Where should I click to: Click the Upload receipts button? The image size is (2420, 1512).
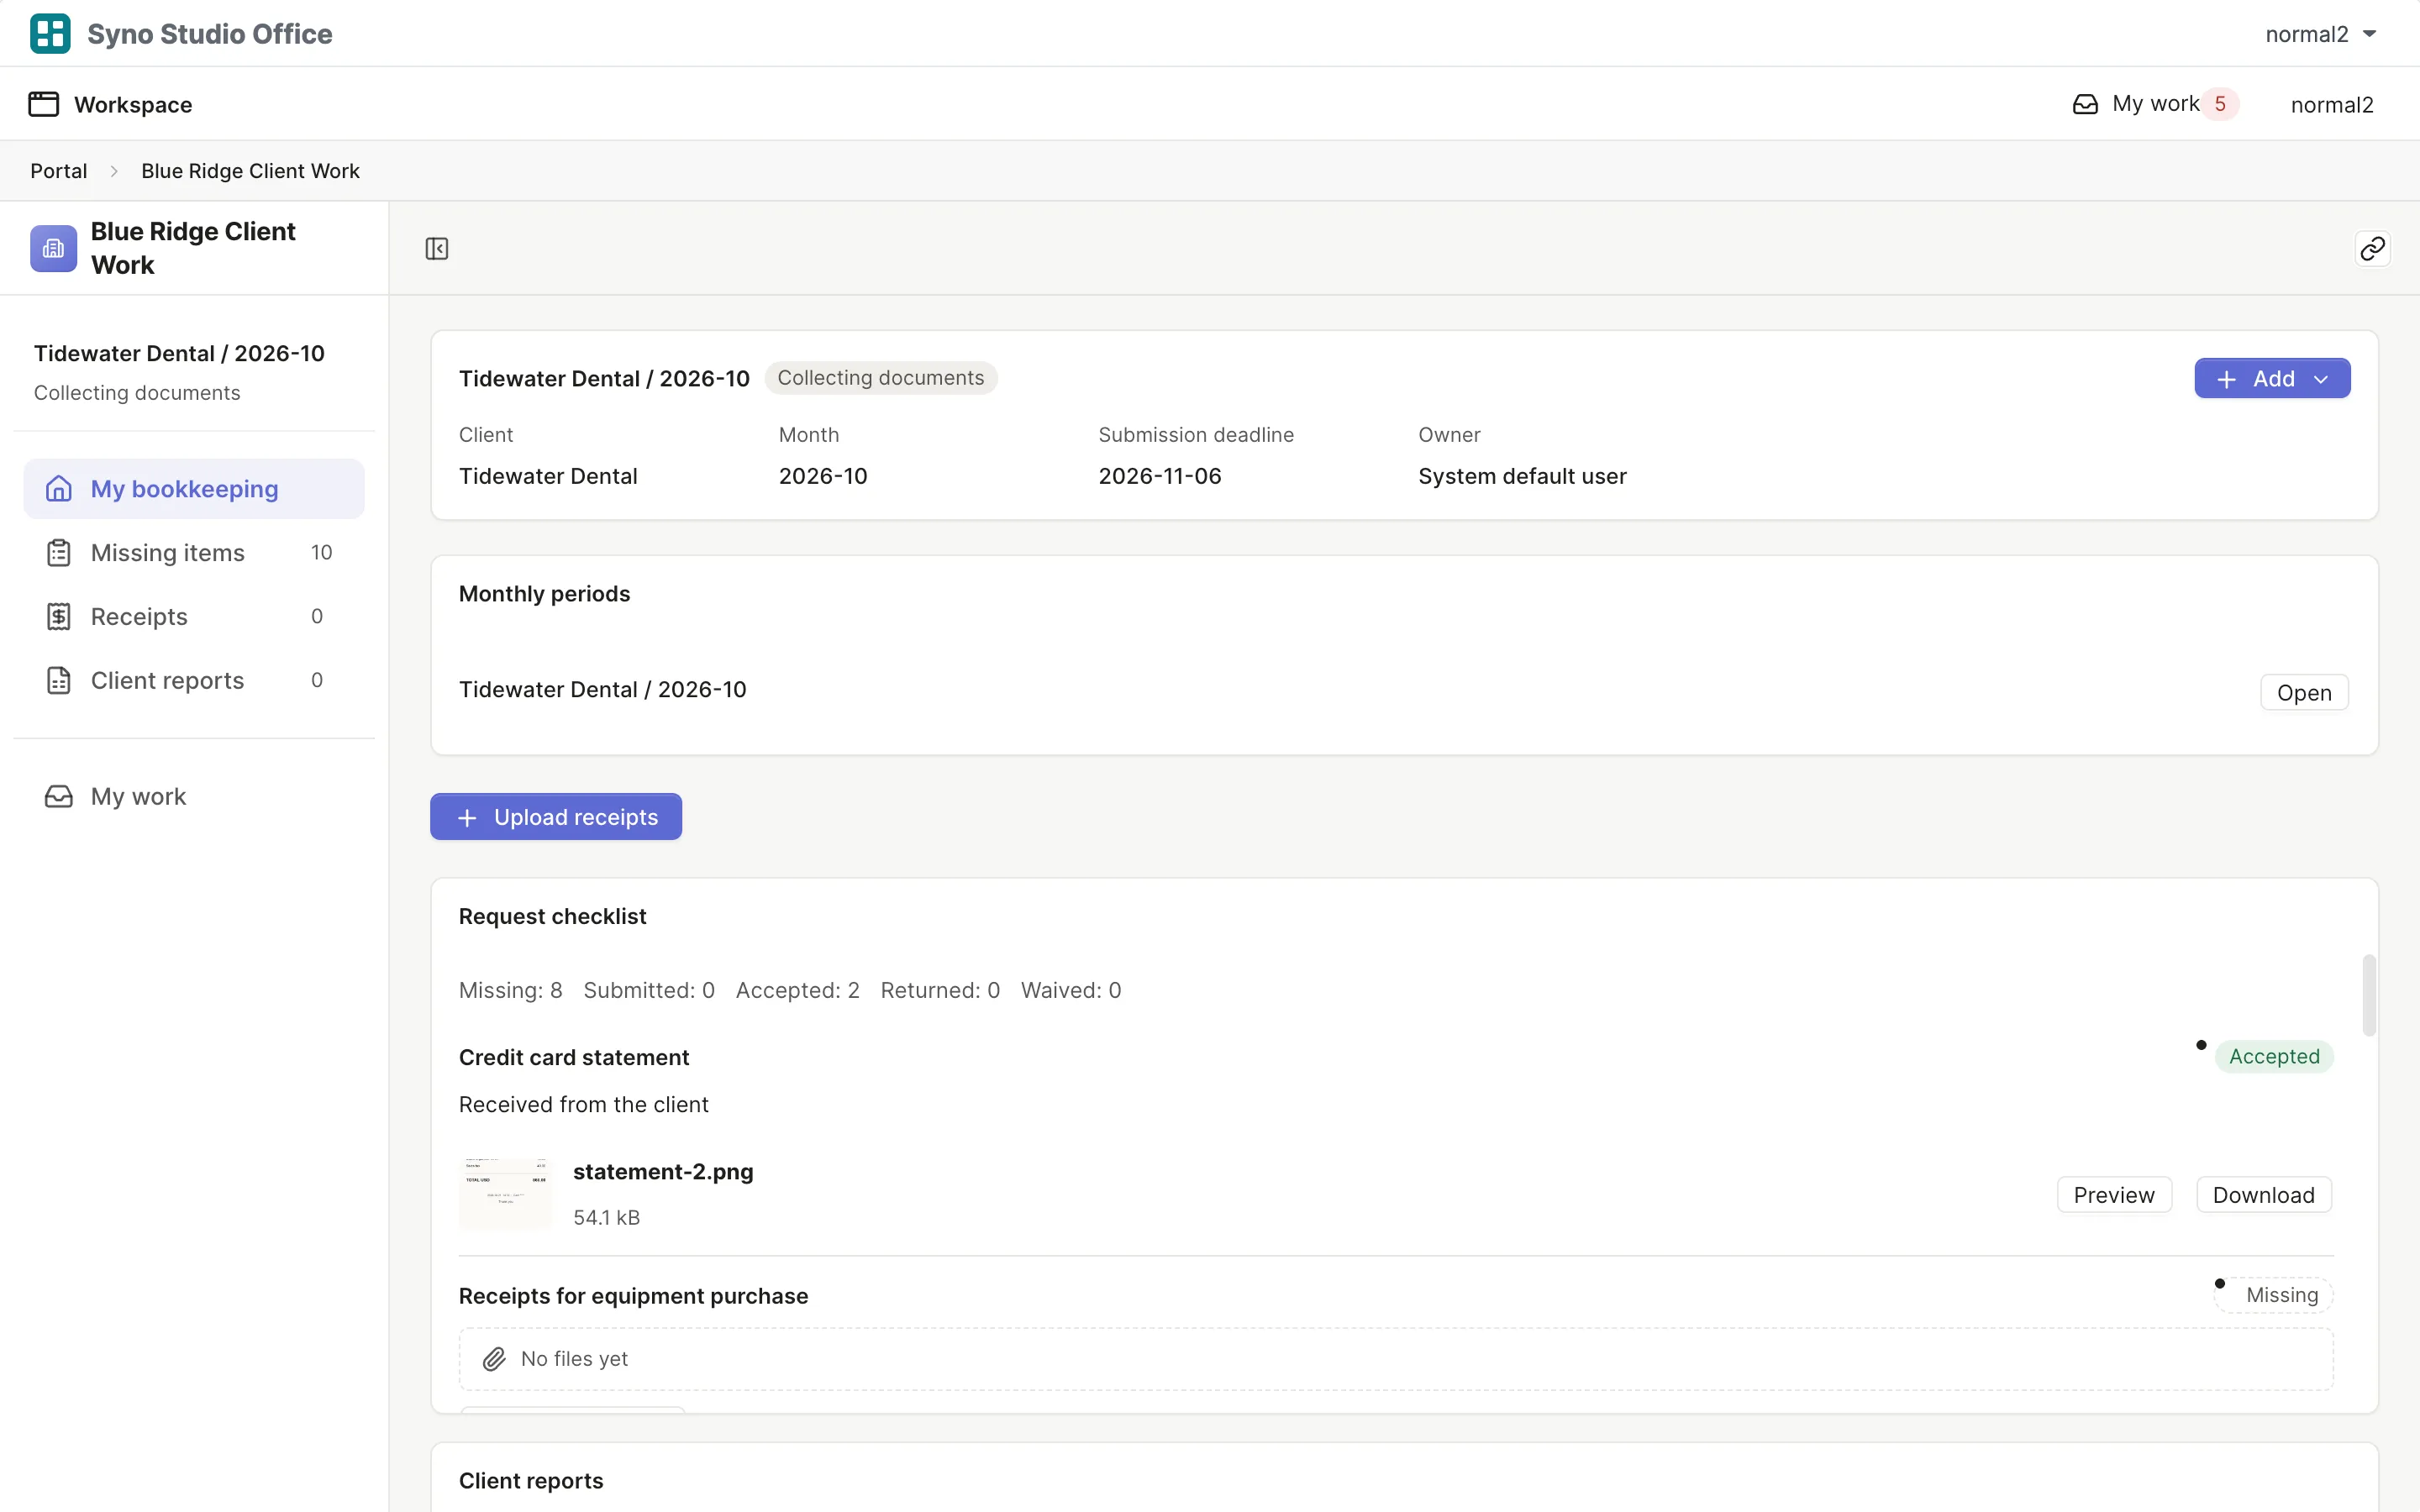556,817
